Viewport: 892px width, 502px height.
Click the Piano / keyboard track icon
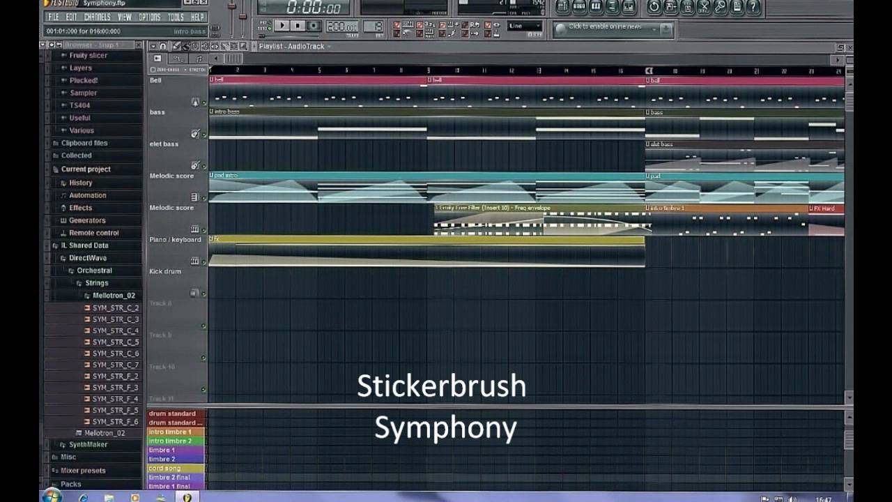pos(195,261)
